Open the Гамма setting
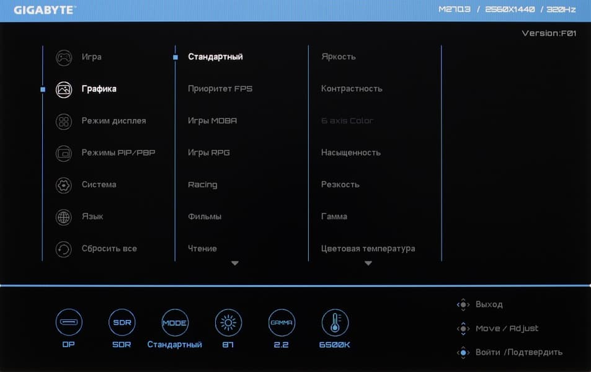This screenshot has width=591, height=372. click(x=334, y=217)
